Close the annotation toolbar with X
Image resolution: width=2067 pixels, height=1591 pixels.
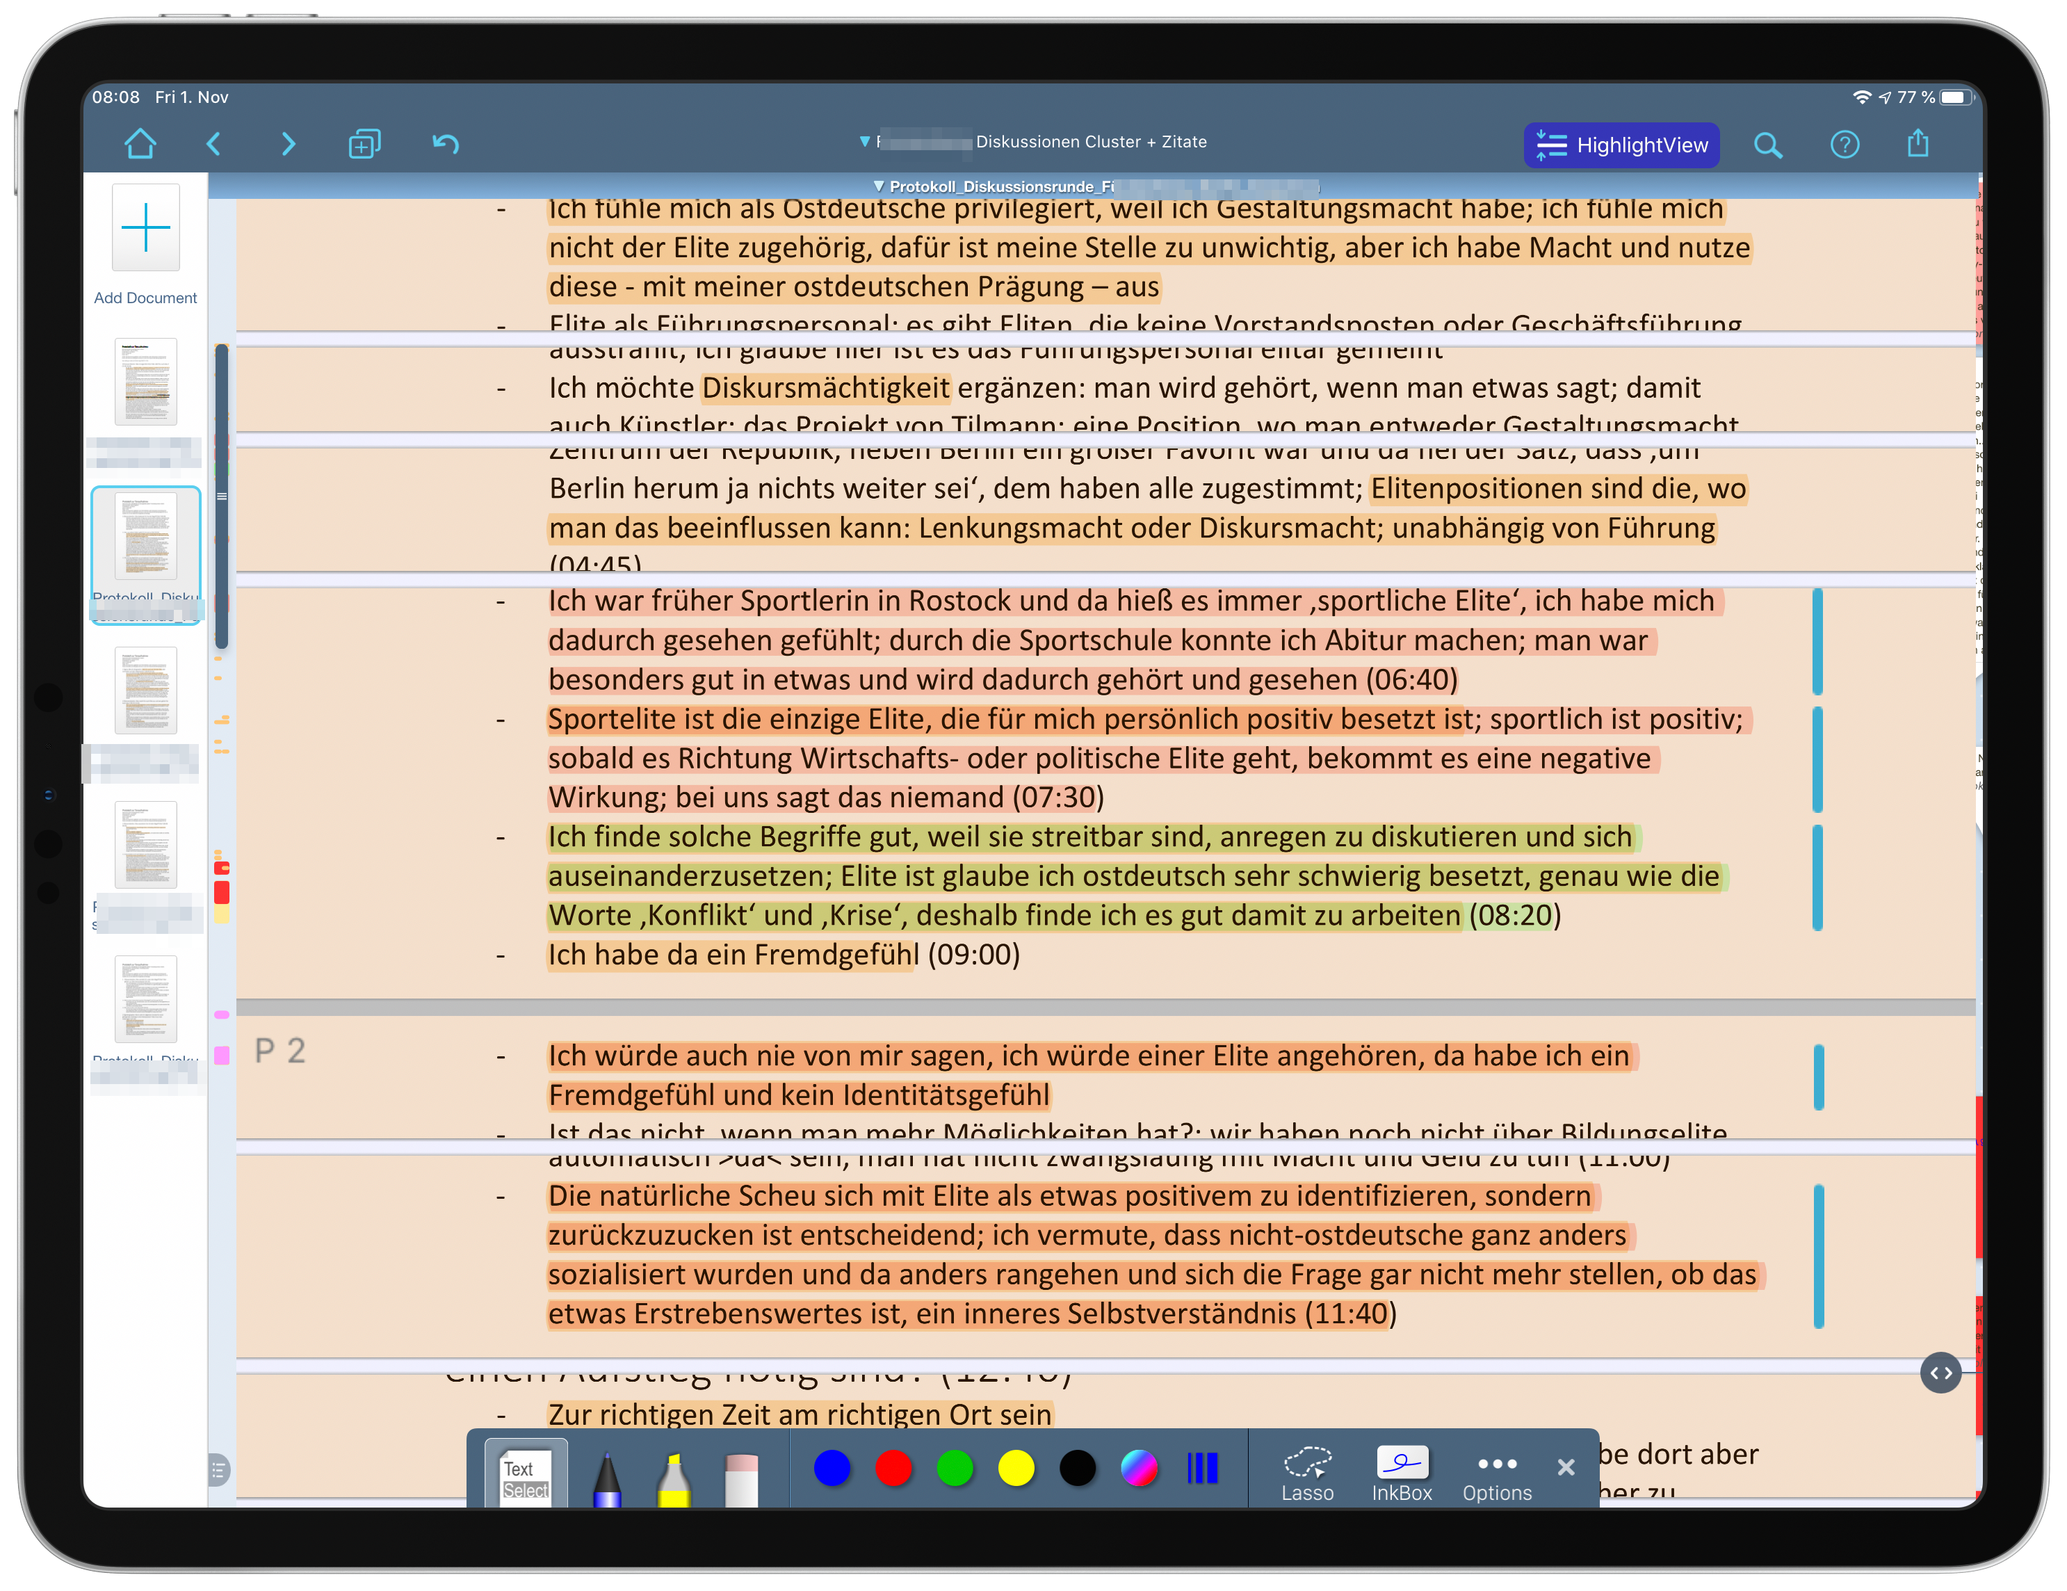coord(1566,1467)
